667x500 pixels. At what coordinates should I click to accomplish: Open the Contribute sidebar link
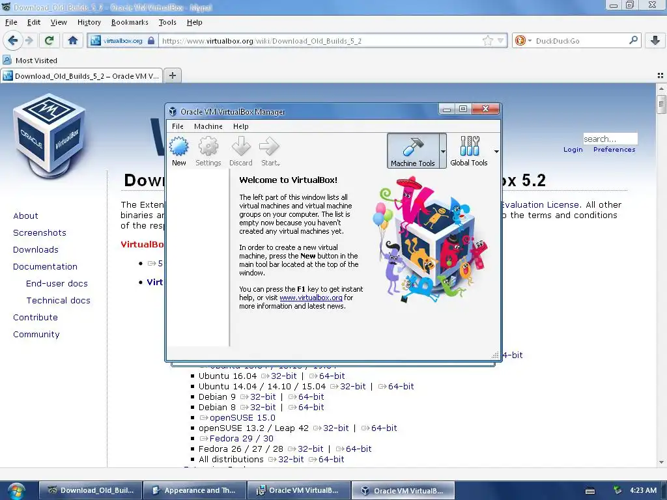(x=35, y=317)
